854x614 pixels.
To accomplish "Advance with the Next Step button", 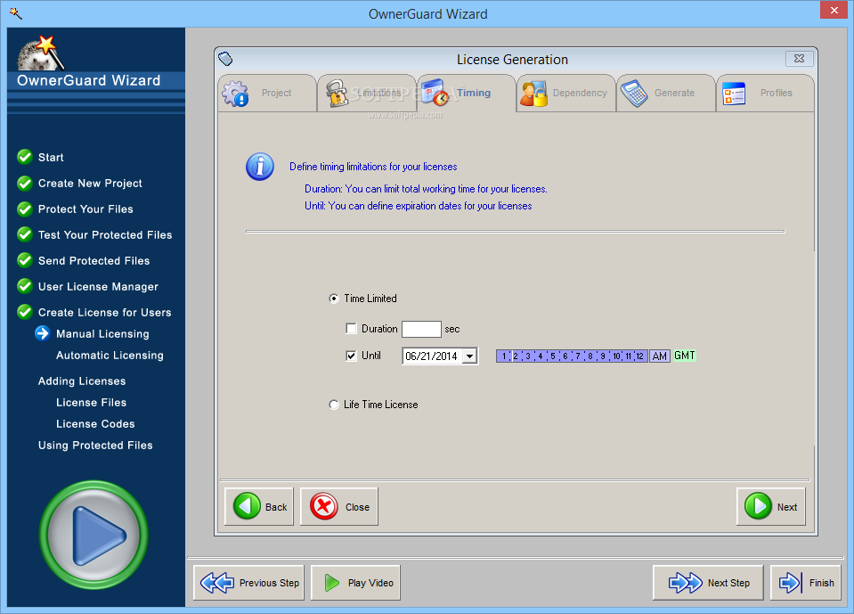I will pyautogui.click(x=708, y=583).
